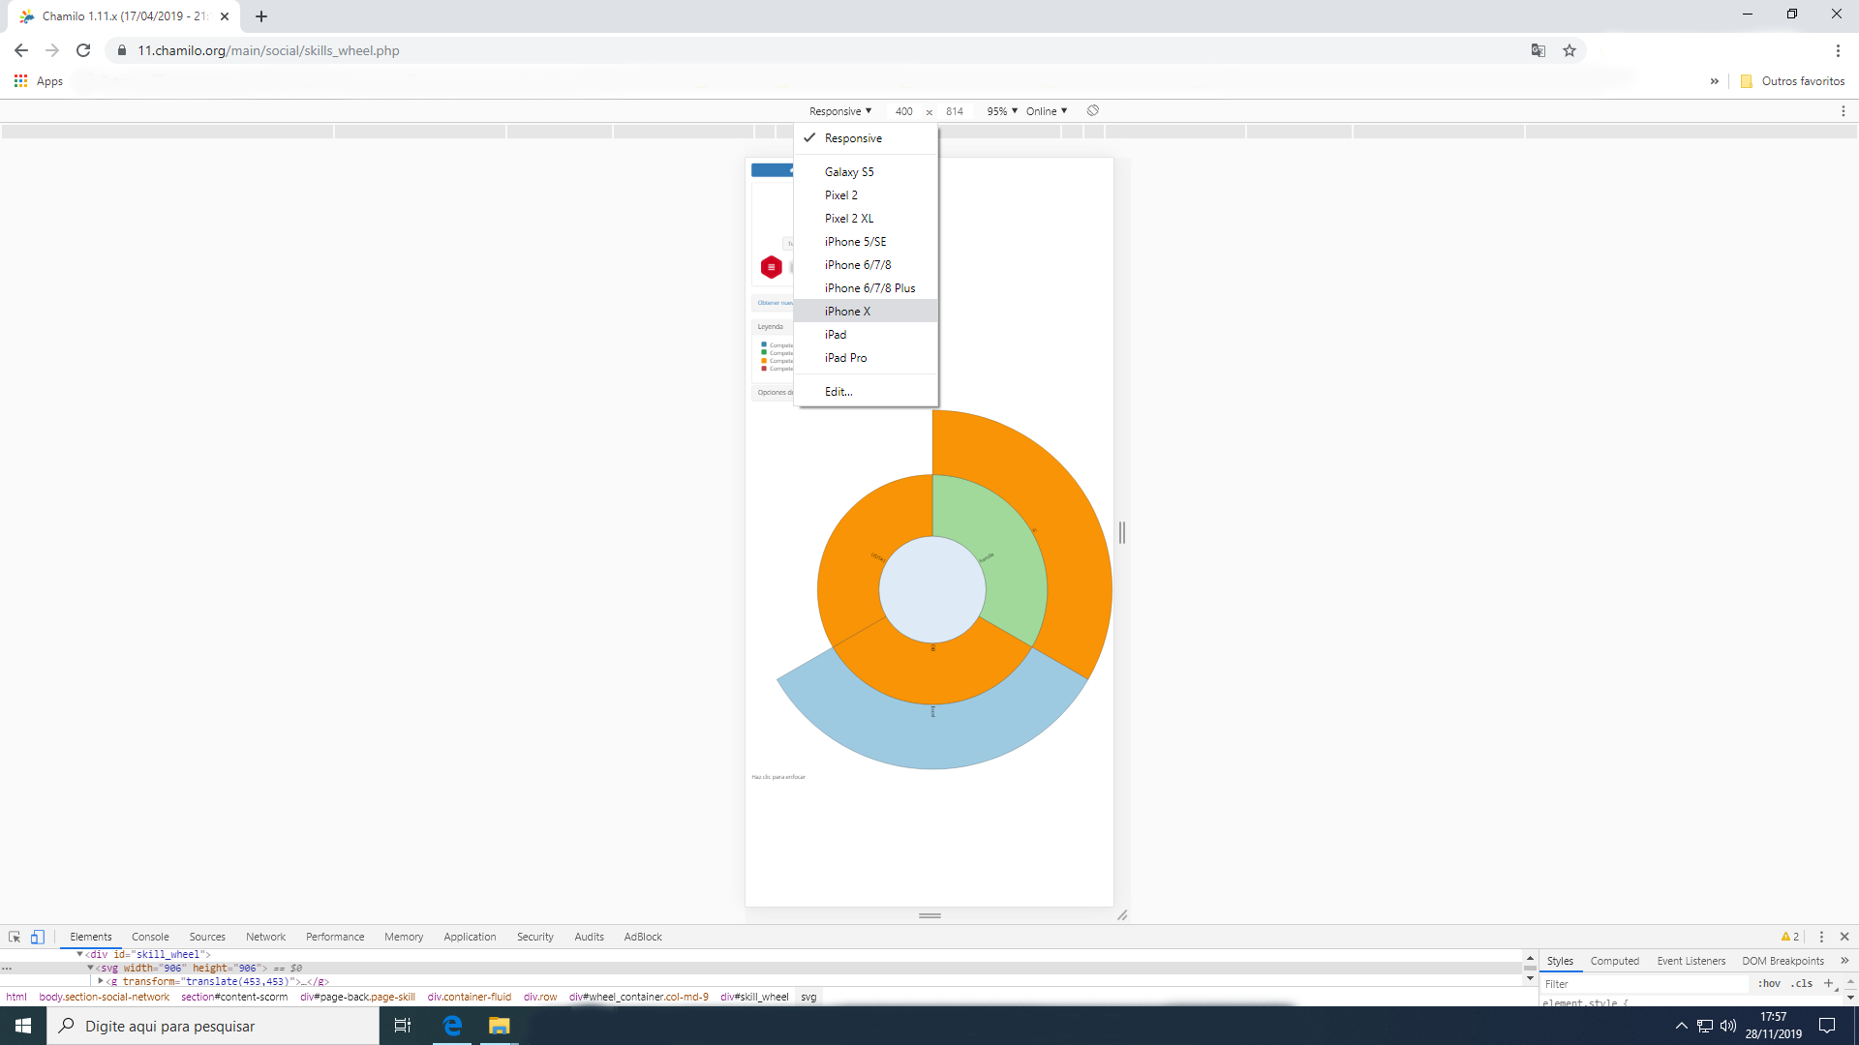Activate the inspect element picker icon
Image resolution: width=1859 pixels, height=1045 pixels.
pos(15,937)
